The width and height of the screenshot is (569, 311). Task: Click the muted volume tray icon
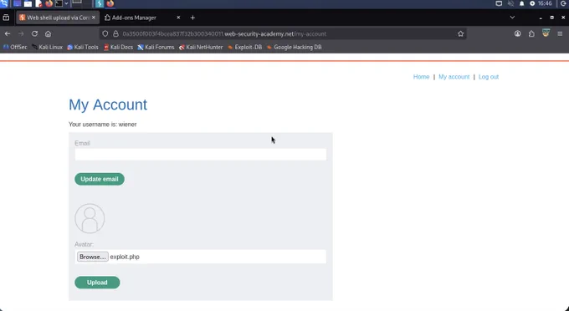pos(510,3)
